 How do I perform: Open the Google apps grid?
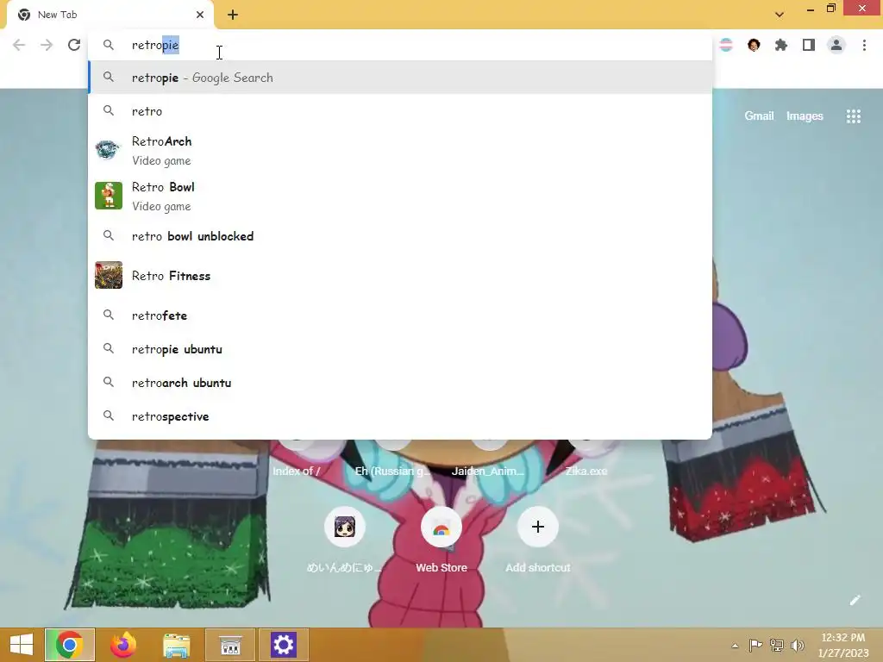point(853,116)
